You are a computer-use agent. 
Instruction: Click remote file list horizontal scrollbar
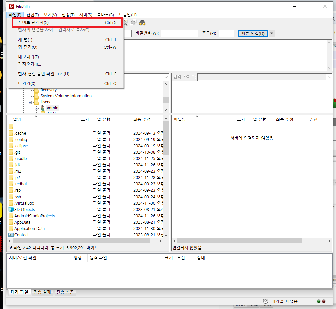point(240,241)
